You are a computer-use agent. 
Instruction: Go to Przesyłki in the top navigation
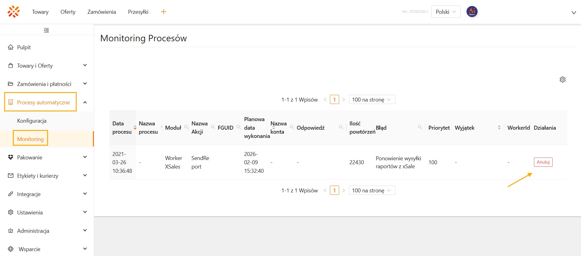138,12
